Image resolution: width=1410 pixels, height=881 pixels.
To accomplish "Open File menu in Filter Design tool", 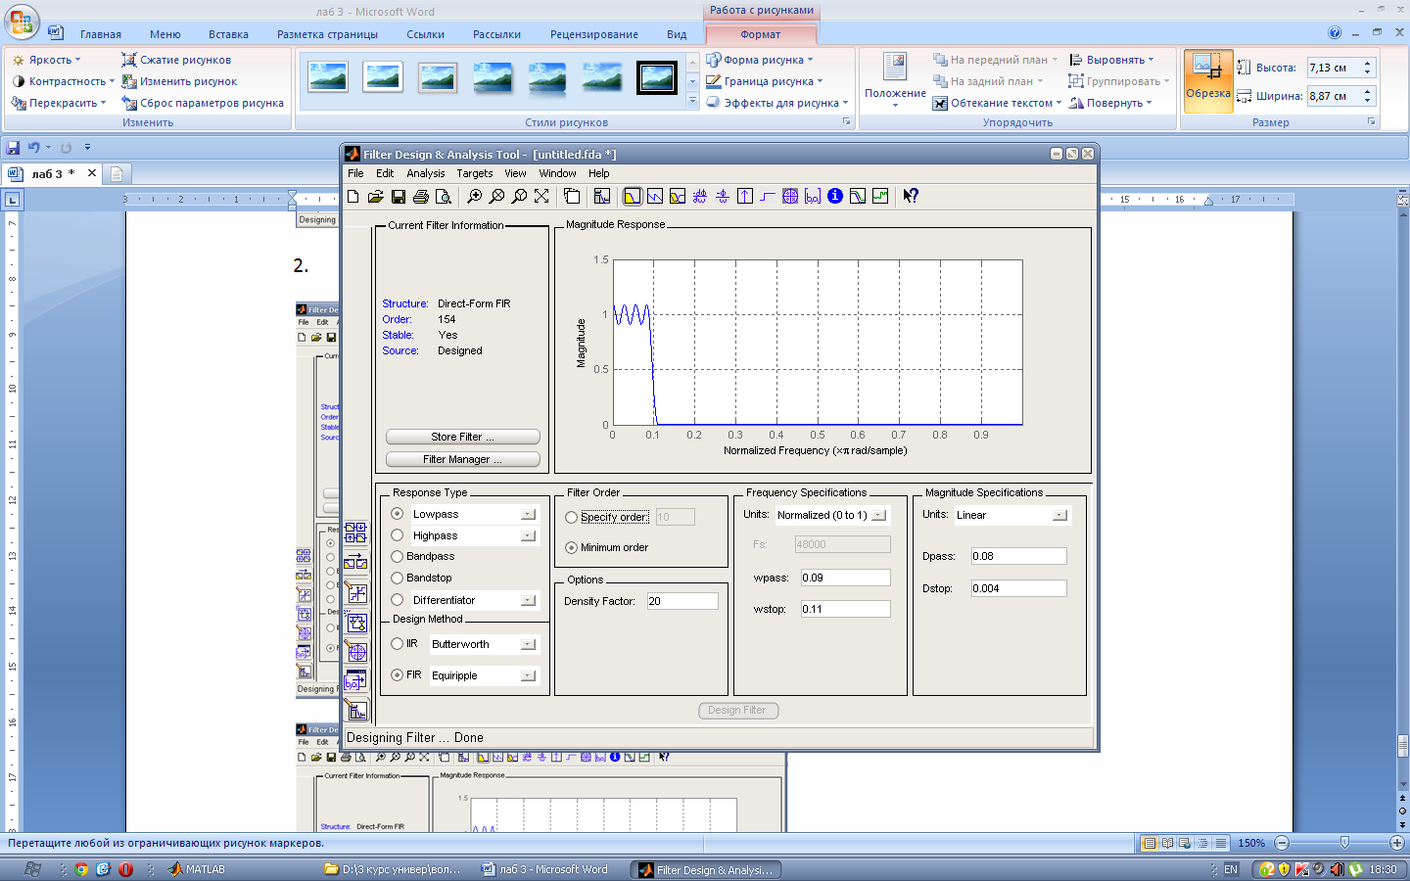I will (355, 173).
